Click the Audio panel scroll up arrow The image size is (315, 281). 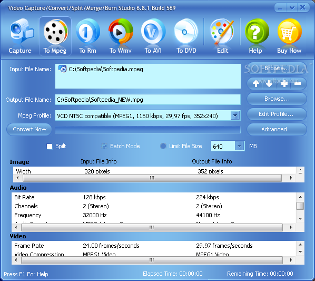[x=300, y=197]
